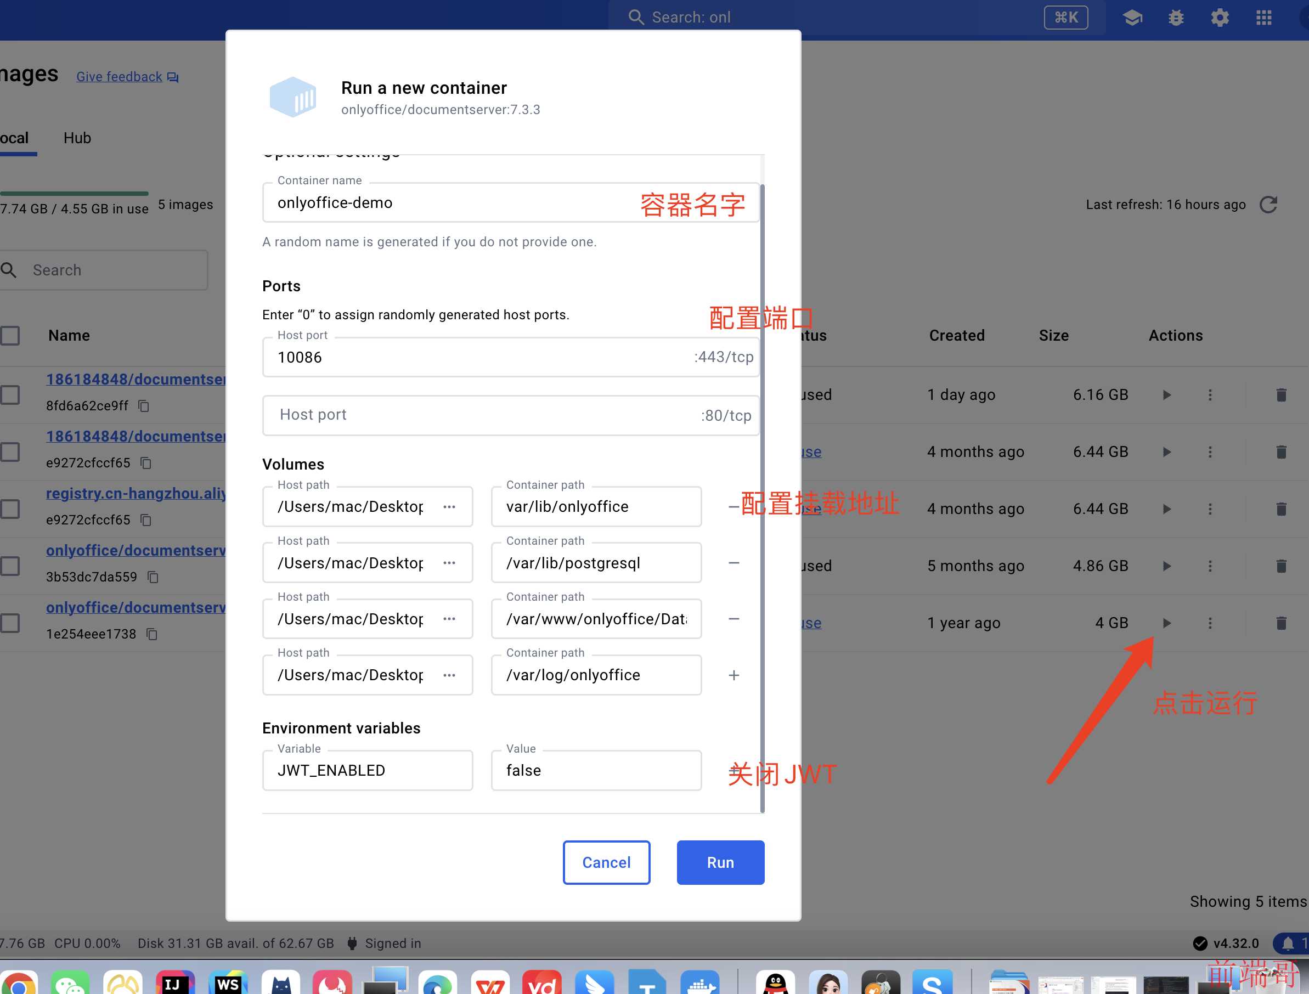Browse host path for /var/lib/postgresql volume

click(x=449, y=563)
